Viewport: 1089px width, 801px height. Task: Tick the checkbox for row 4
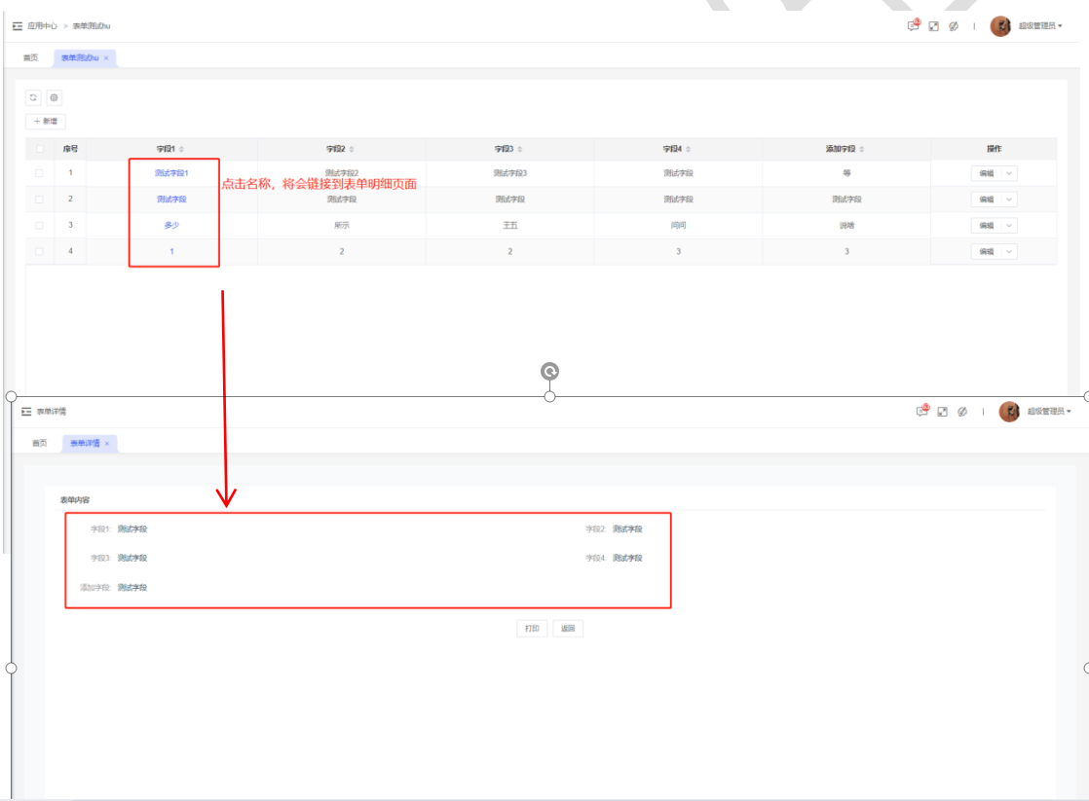(40, 251)
